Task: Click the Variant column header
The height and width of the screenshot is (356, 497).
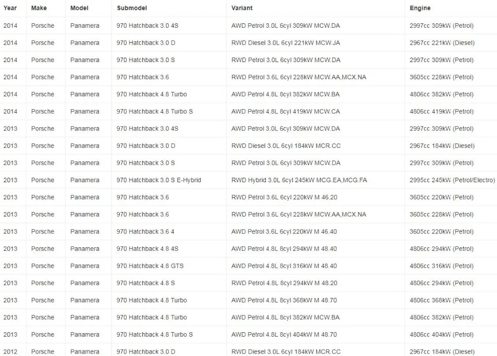Action: [x=242, y=8]
